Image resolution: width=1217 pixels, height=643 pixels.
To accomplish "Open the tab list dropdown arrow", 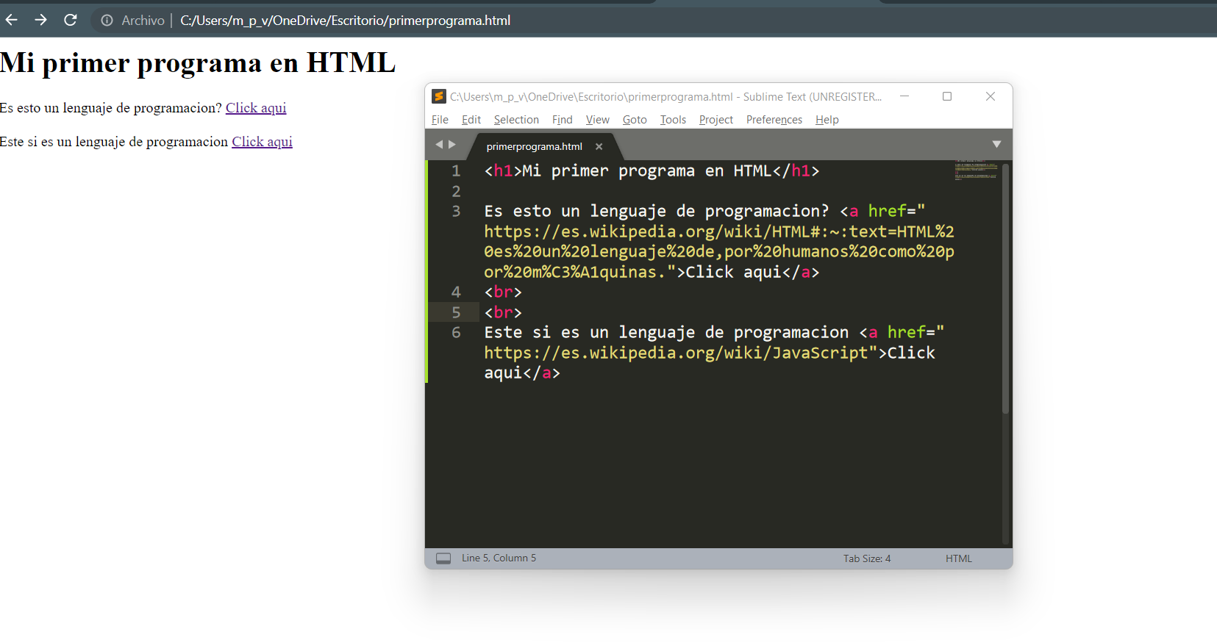I will coord(996,144).
